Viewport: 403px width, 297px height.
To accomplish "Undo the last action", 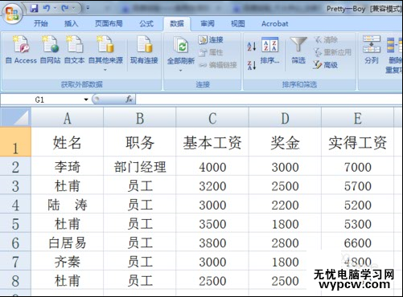I will click(46, 8).
